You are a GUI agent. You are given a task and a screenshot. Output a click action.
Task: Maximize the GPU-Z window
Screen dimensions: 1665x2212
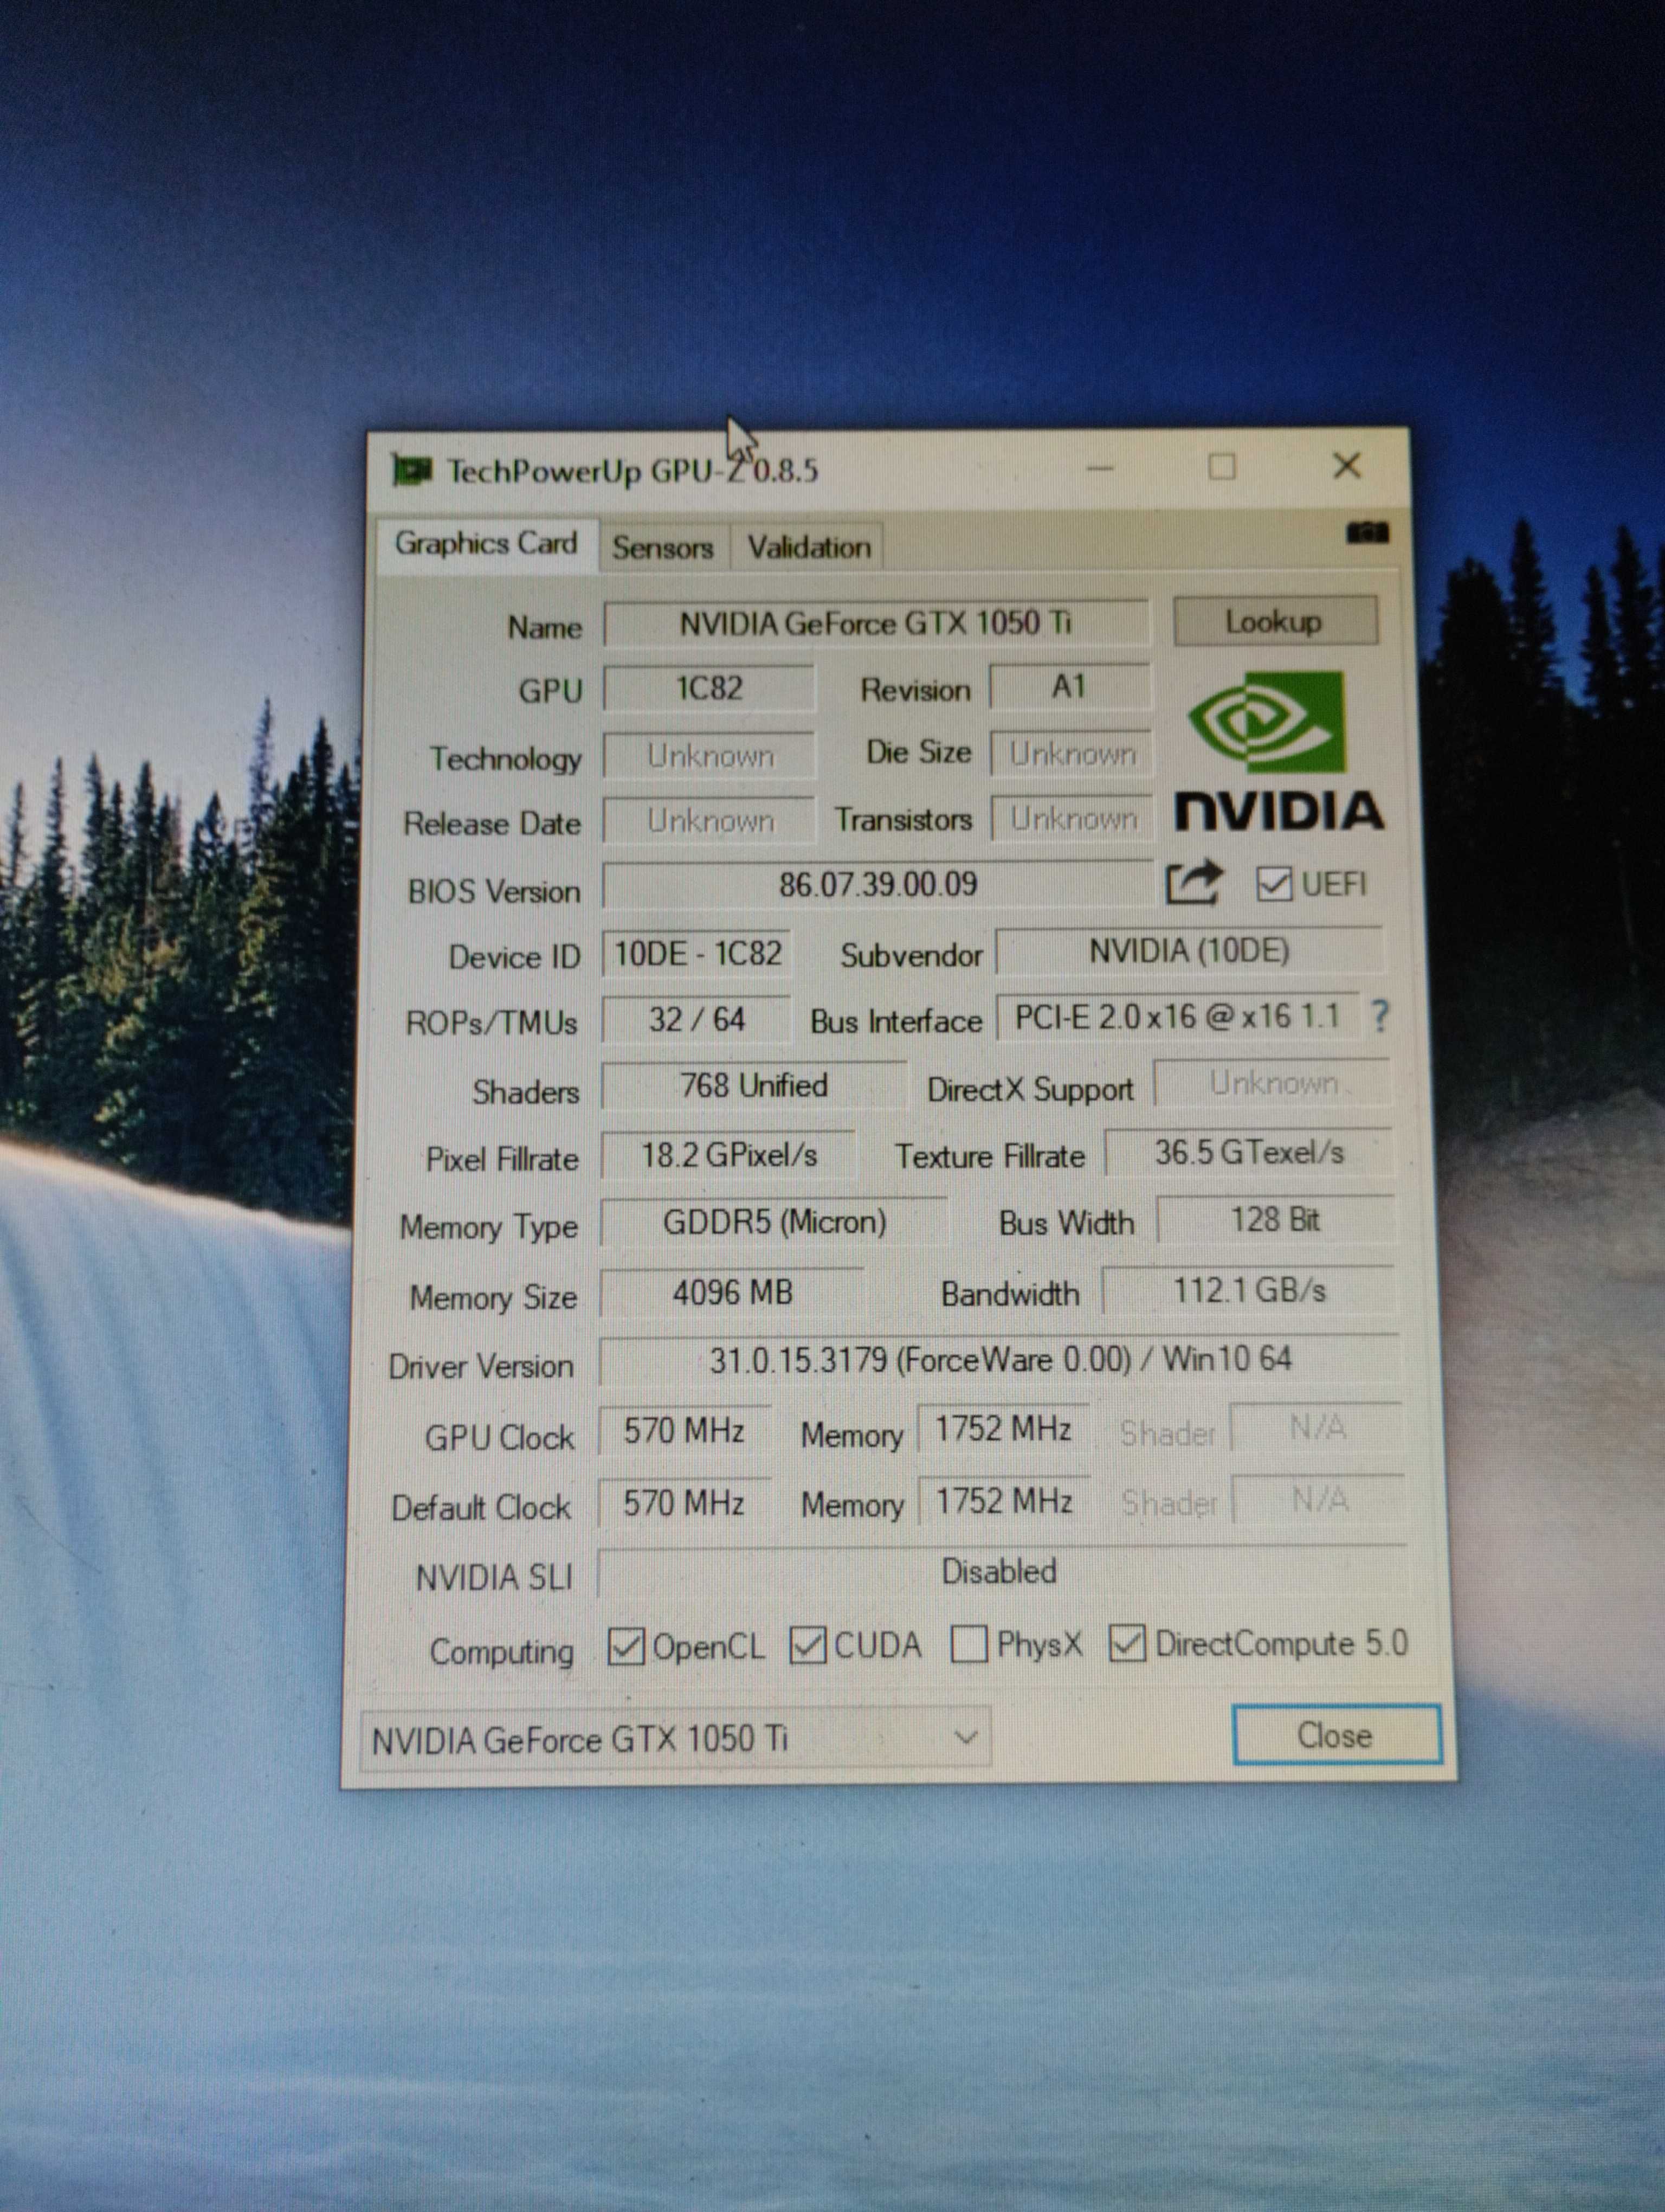point(1221,466)
